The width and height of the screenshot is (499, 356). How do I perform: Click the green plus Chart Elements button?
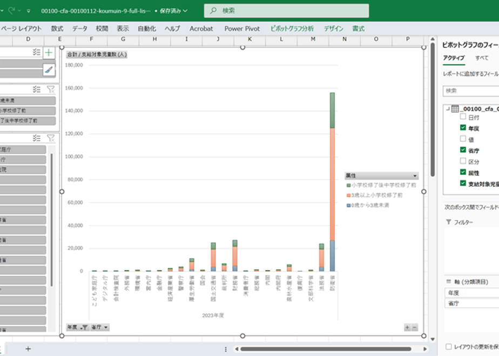pyautogui.click(x=49, y=52)
